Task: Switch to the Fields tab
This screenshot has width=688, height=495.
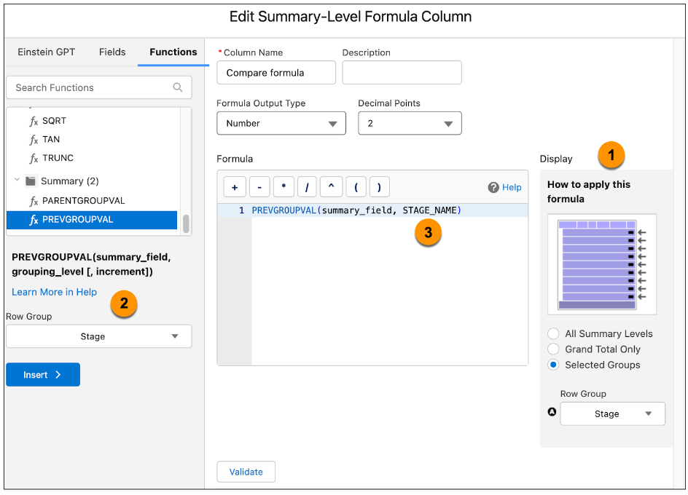Action: (112, 52)
